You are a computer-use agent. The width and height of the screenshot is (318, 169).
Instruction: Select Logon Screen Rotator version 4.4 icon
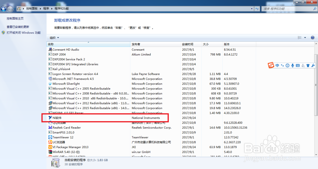[50, 74]
